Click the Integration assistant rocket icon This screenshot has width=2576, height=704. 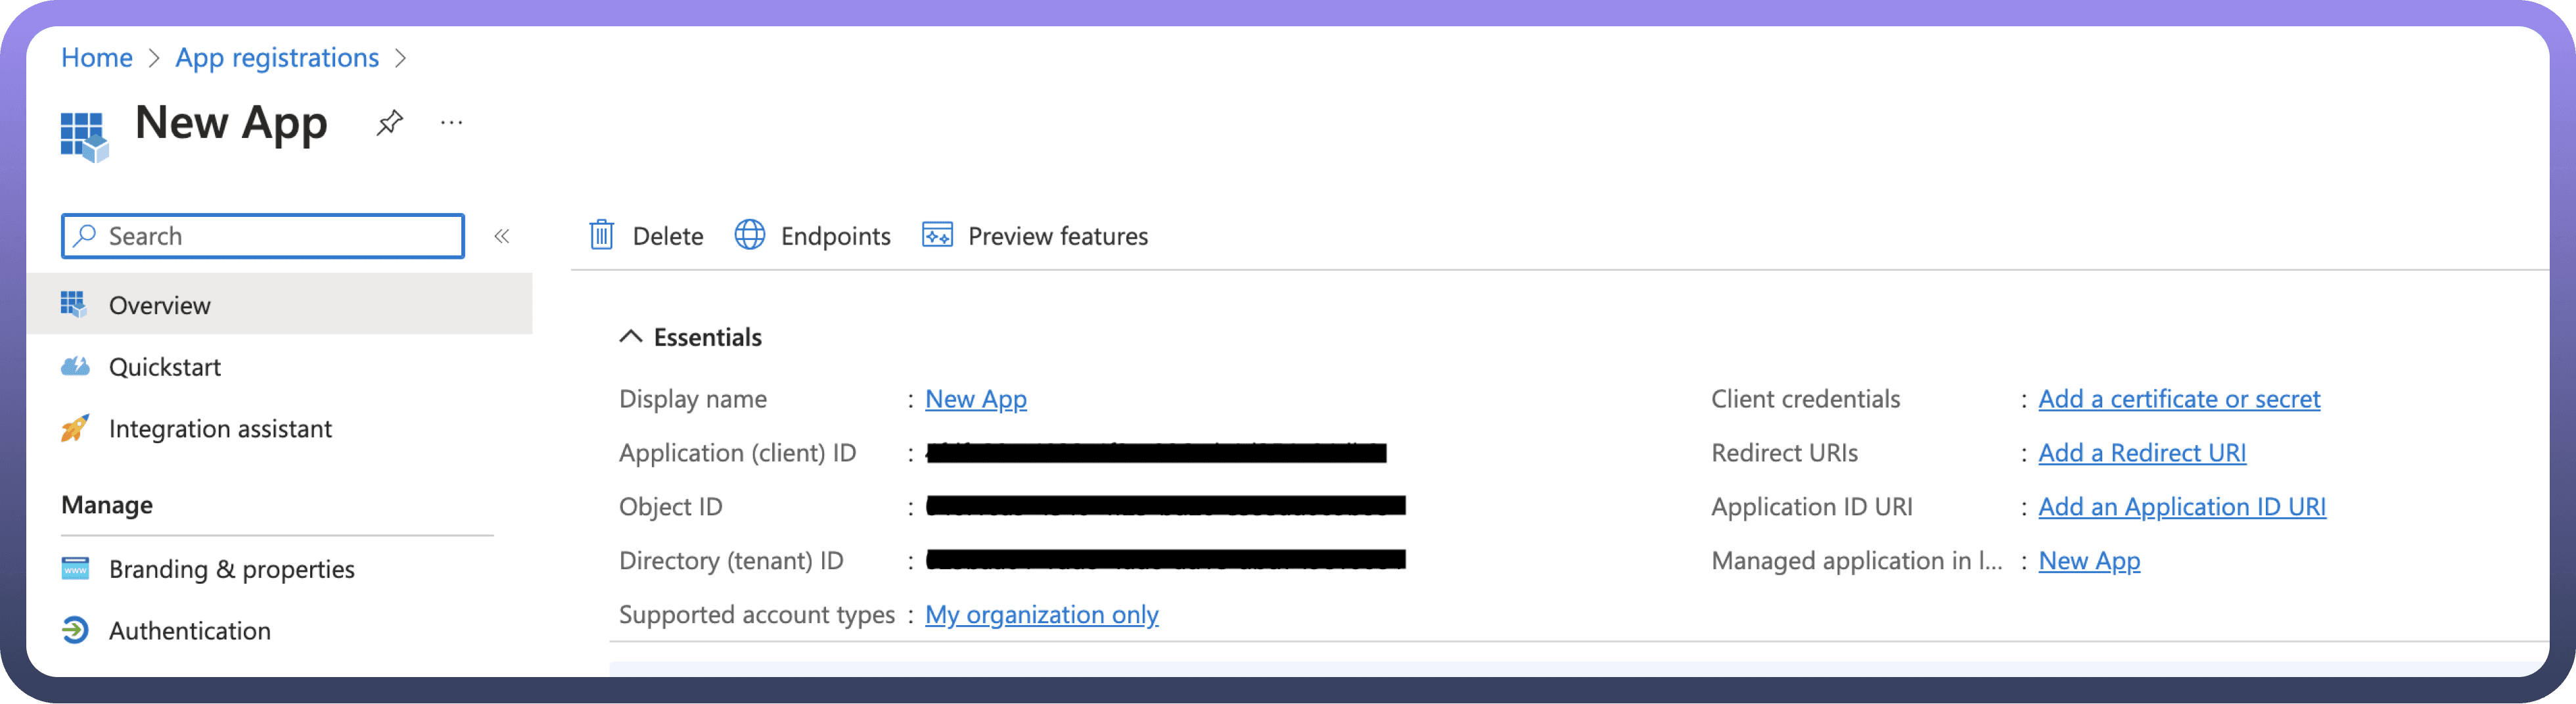point(75,429)
